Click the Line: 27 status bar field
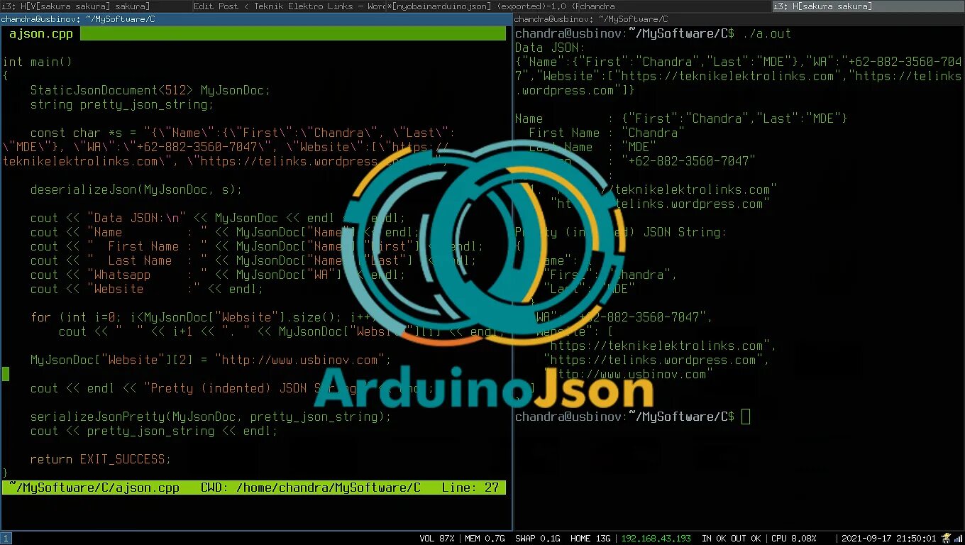 pyautogui.click(x=474, y=488)
